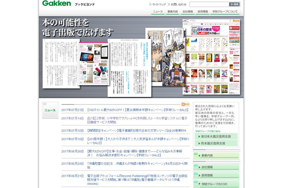Open Beyond Publishing 電子出版 news link
The image size is (282, 188).
click(137, 180)
